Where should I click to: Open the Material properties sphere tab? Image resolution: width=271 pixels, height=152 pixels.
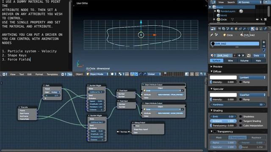(x=253, y=29)
